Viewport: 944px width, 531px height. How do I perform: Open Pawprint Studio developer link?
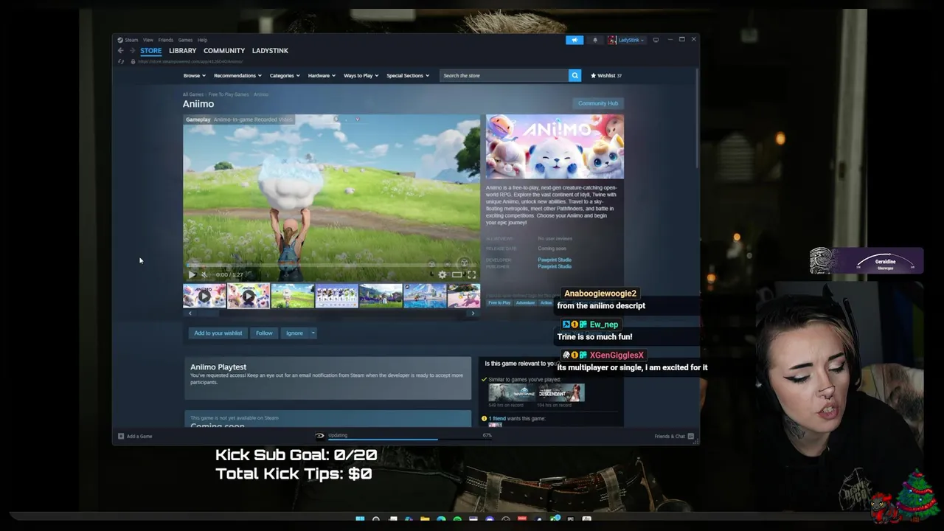tap(555, 260)
